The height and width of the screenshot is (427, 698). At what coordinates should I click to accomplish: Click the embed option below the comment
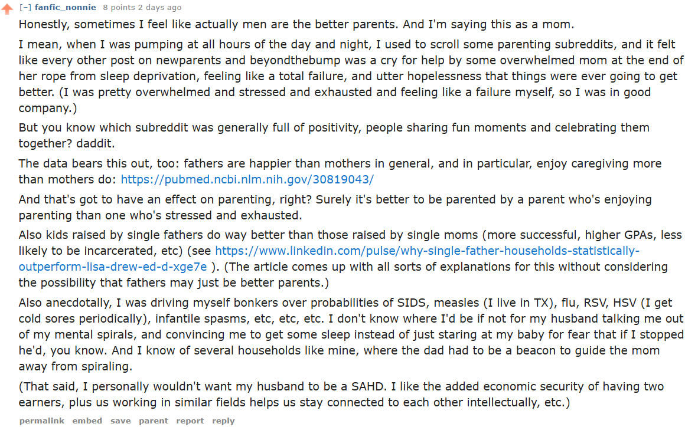(x=87, y=421)
